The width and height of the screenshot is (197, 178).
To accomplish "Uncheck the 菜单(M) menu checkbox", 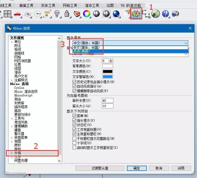I will [x=74, y=116].
